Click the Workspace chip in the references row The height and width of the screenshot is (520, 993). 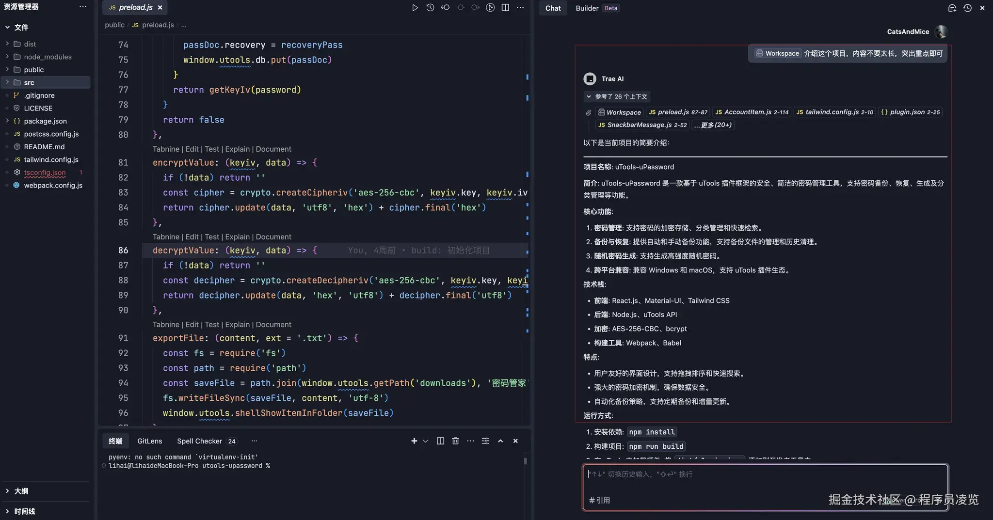[x=619, y=112]
